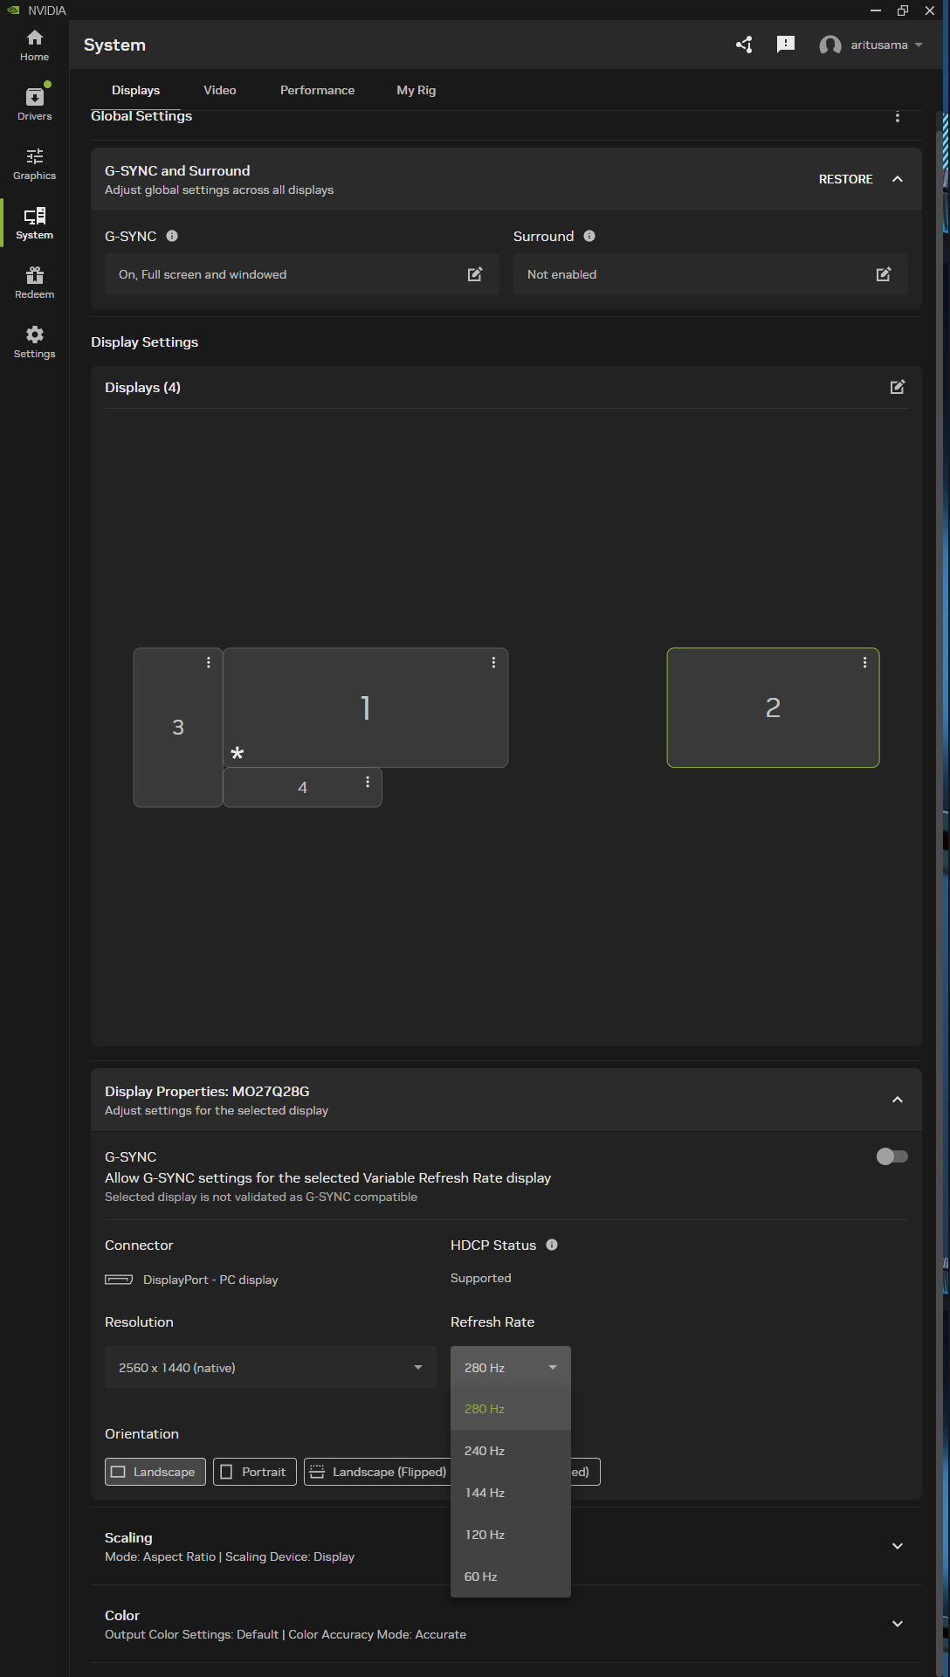Screen dimensions: 950x1677
Task: Set orientation to Landscape
Action: [155, 1472]
